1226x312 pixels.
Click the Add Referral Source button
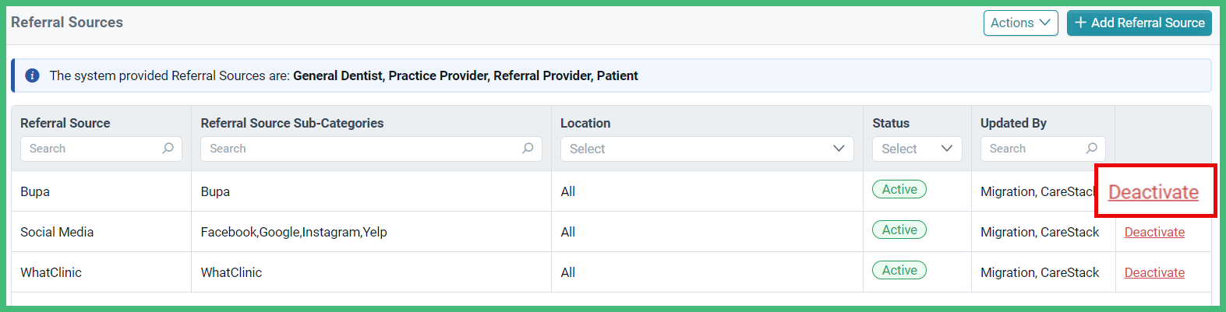[1139, 23]
